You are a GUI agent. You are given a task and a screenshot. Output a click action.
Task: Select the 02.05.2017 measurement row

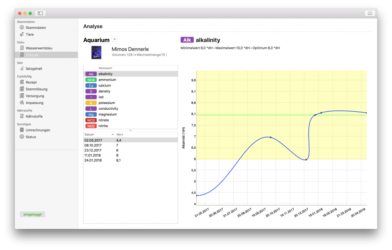(x=131, y=140)
